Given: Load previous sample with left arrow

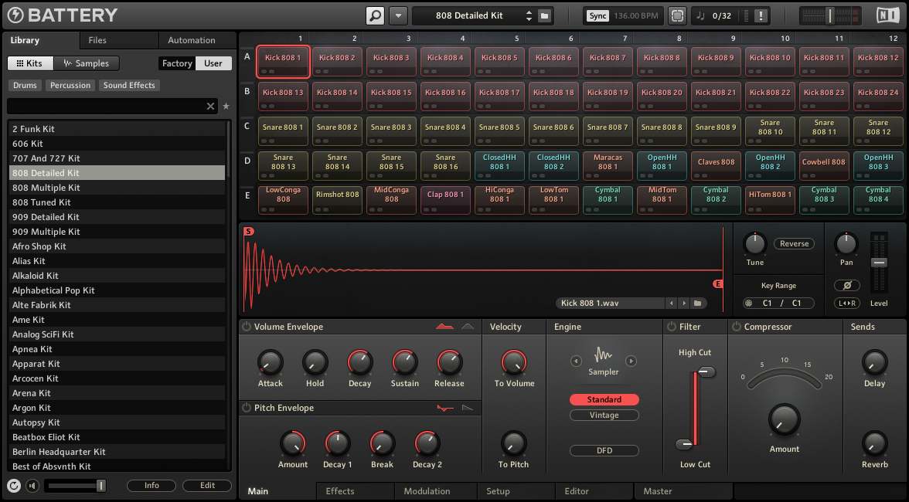Looking at the screenshot, I should point(671,303).
